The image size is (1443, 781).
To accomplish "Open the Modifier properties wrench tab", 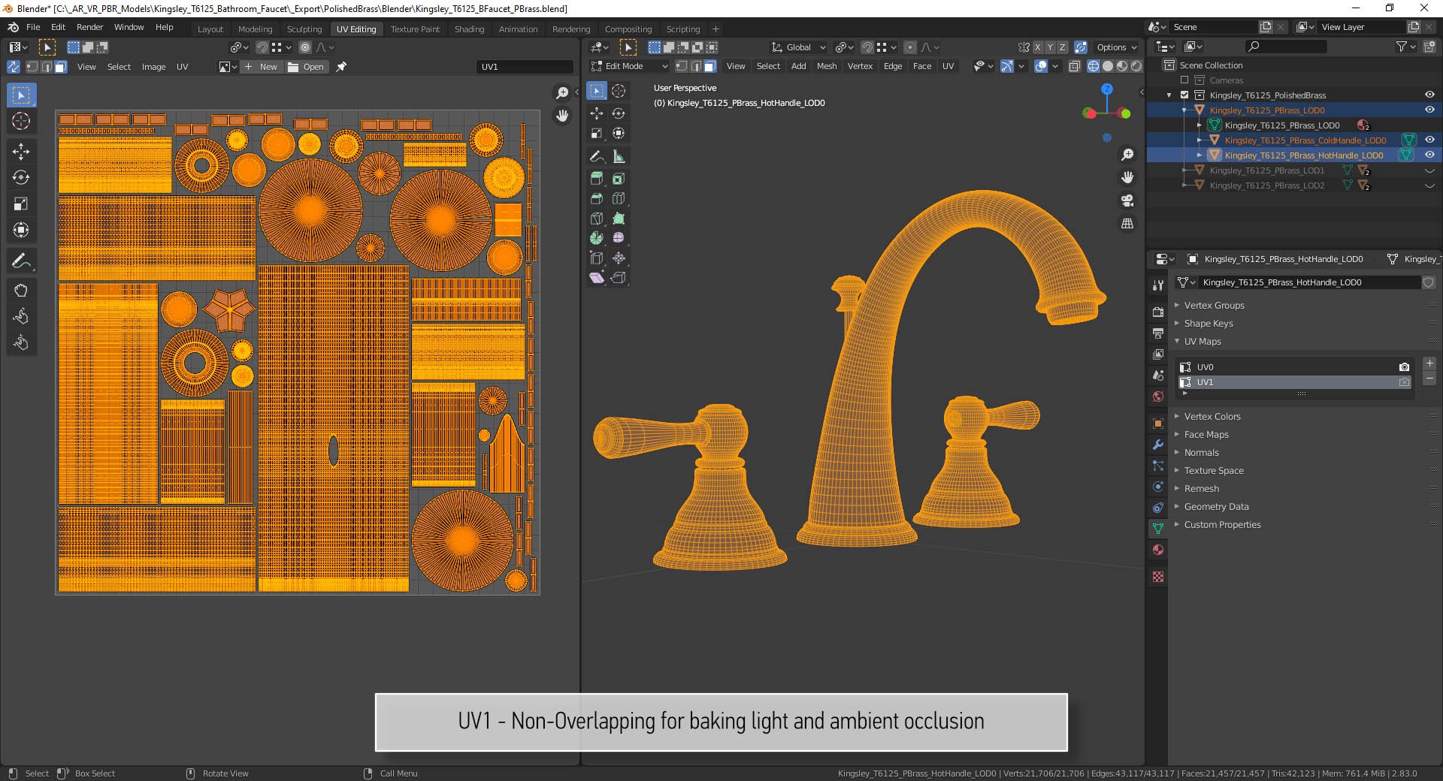I will click(x=1158, y=445).
